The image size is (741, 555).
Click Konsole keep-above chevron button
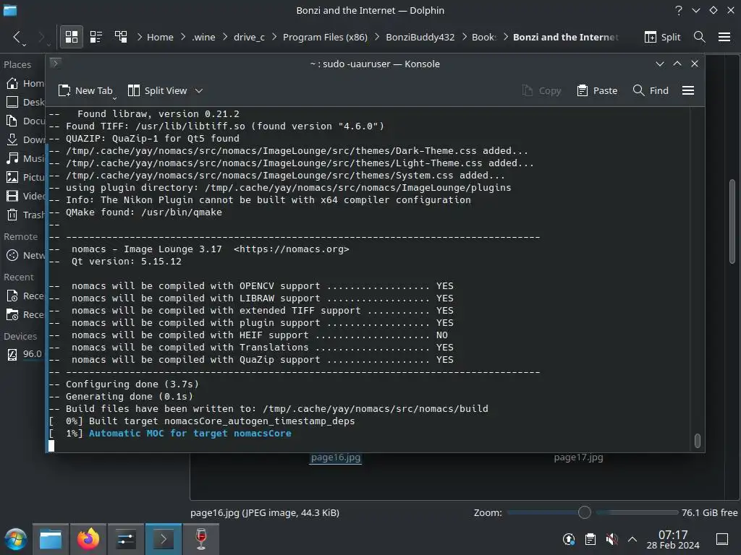(x=677, y=64)
